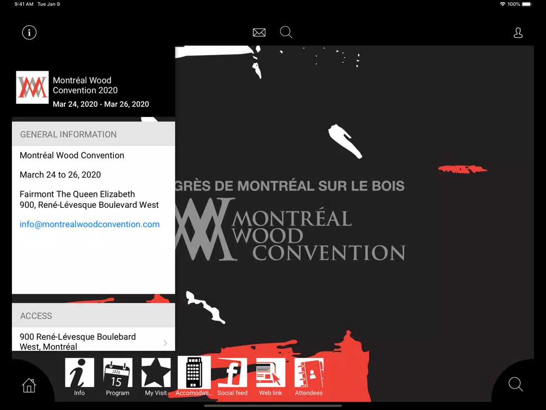Tap the Montréal Wood Convention 2020 title
Image resolution: width=546 pixels, height=410 pixels.
pyautogui.click(x=86, y=85)
